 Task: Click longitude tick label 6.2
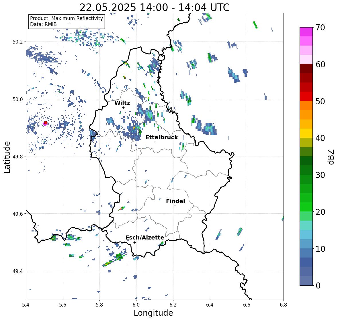173,305
